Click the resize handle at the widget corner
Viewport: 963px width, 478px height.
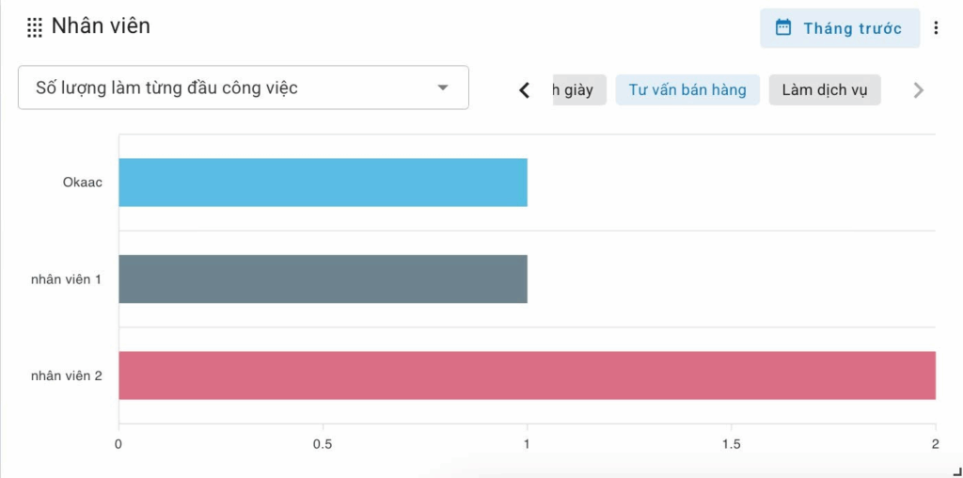click(955, 470)
